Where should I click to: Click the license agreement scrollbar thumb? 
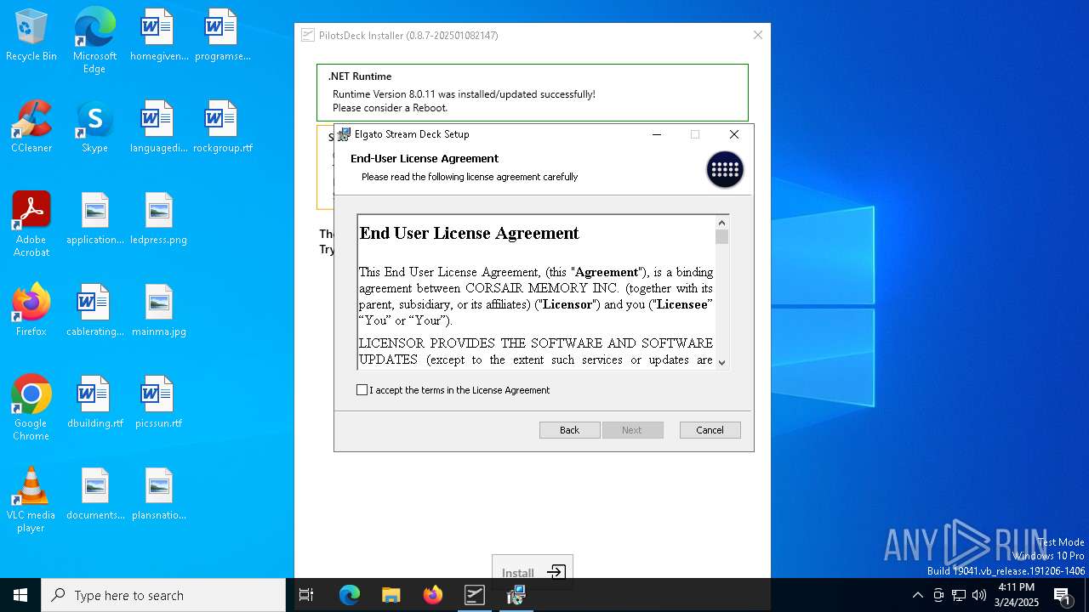coord(722,236)
